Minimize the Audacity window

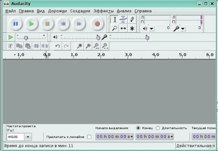[200, 4]
